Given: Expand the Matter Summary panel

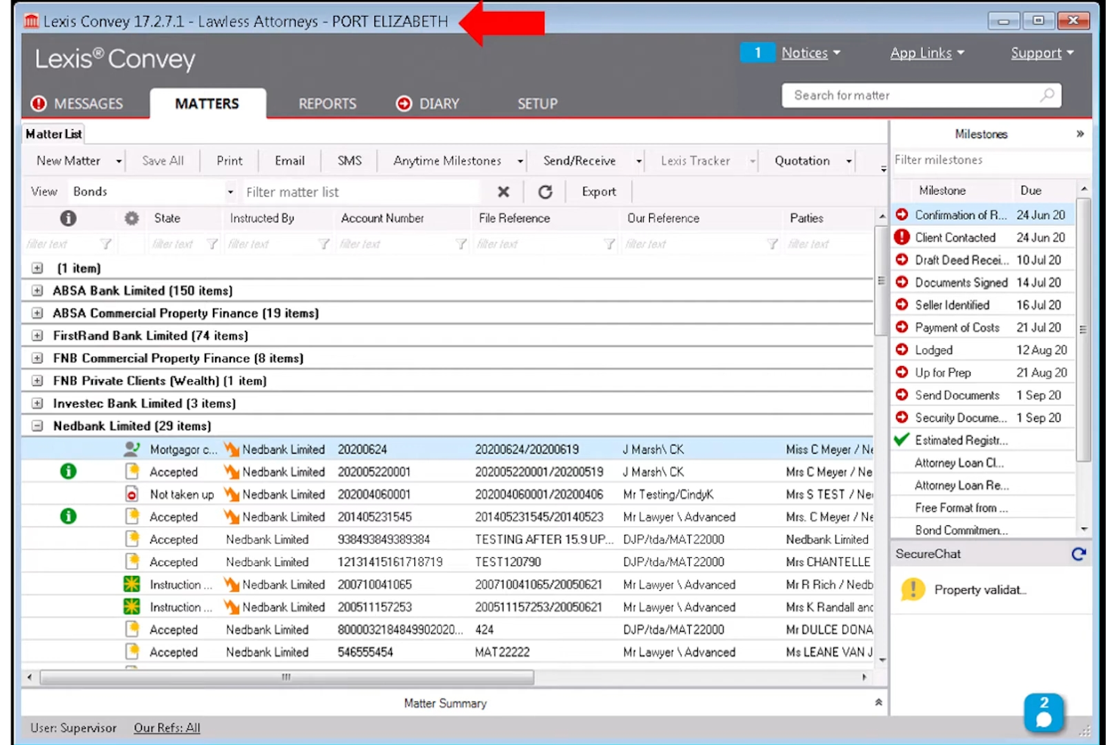Looking at the screenshot, I should click(x=879, y=703).
